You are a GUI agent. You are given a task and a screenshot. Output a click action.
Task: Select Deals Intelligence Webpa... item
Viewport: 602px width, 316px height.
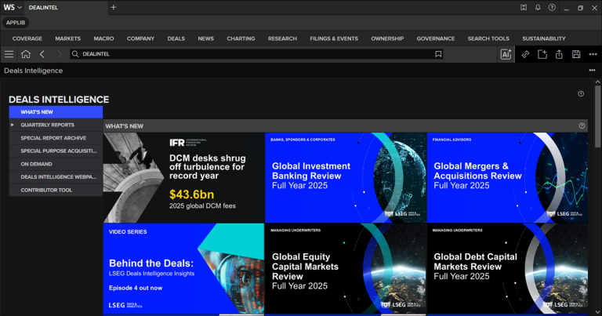pyautogui.click(x=56, y=177)
